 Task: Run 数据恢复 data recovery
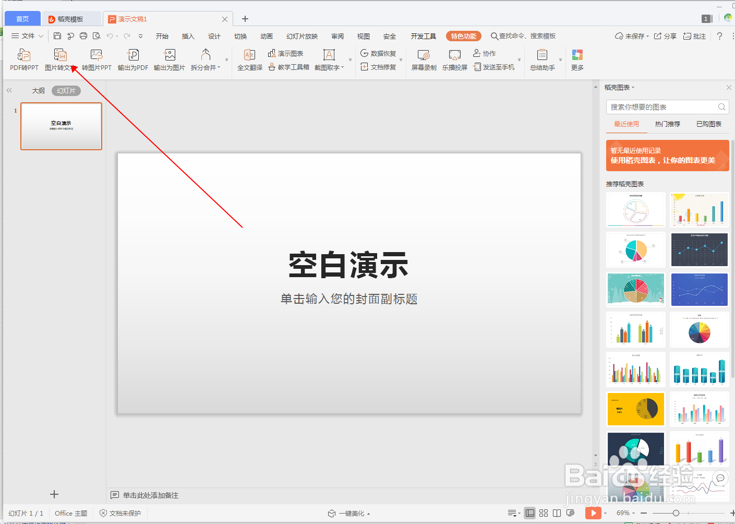click(380, 53)
